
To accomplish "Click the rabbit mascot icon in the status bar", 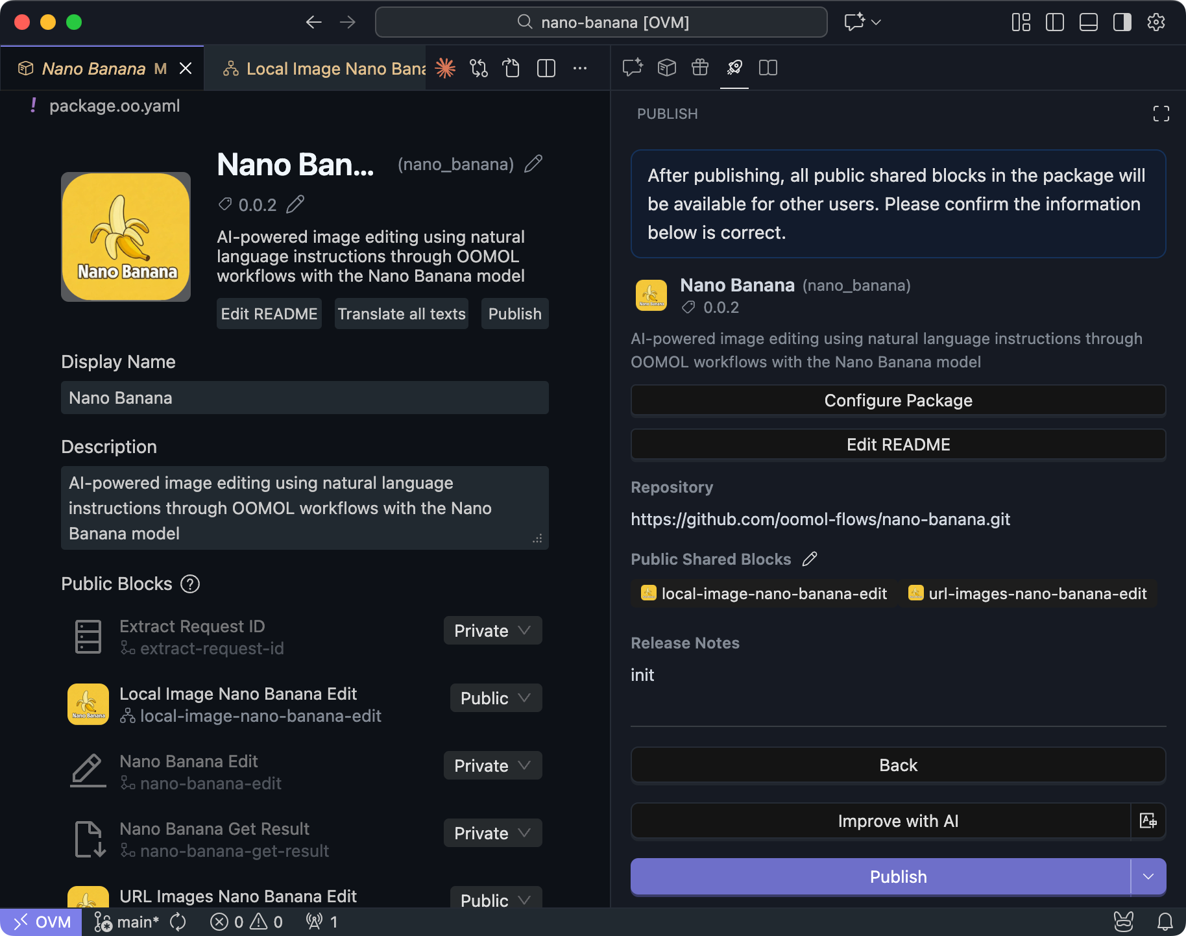I will [x=1123, y=921].
